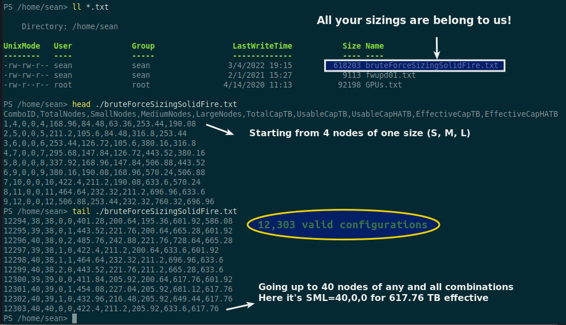
Task: Click the row starting 12297,39,38
Action: point(111,251)
